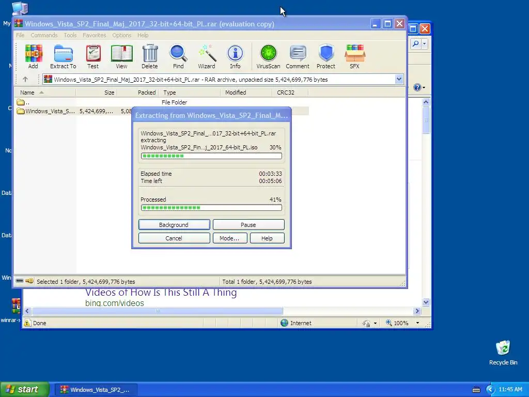Send extraction to Background
Screen dimensions: 529x397
(x=174, y=224)
